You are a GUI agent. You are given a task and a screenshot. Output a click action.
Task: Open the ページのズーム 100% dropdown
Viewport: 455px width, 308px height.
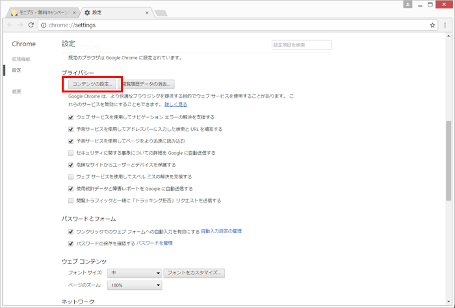[x=135, y=285]
